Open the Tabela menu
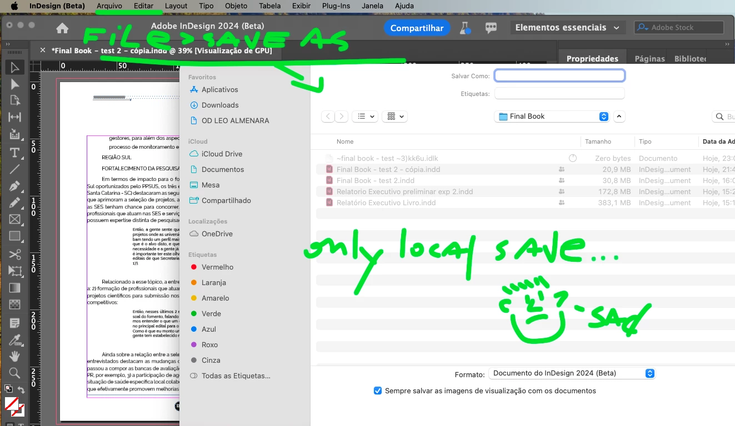This screenshot has width=735, height=426. coord(269,6)
